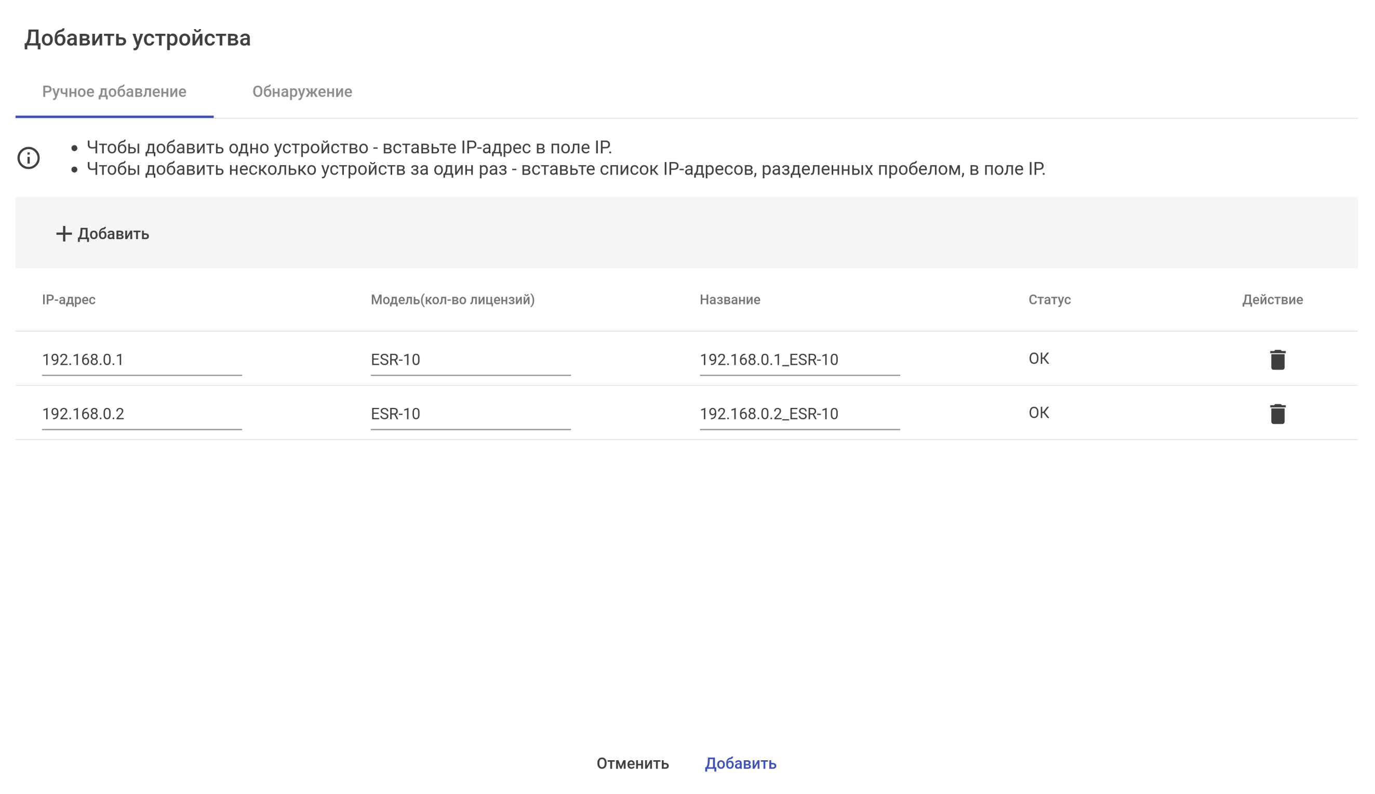Screen dimensions: 1375x794
Task: Click the info circle icon
Action: point(29,158)
